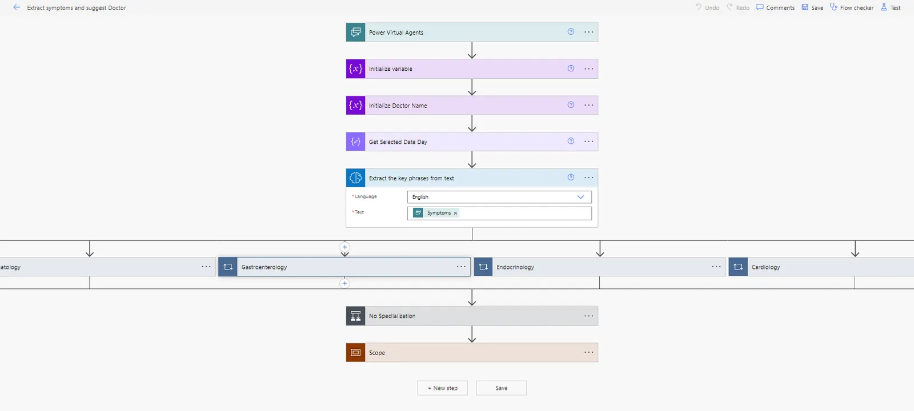
Task: Open Comments from the top toolbar
Action: pyautogui.click(x=775, y=8)
